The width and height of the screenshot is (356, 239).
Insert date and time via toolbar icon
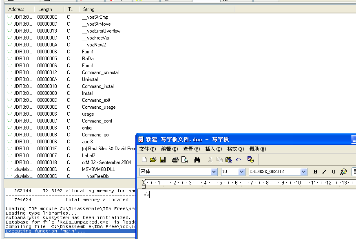pyautogui.click(x=250, y=160)
